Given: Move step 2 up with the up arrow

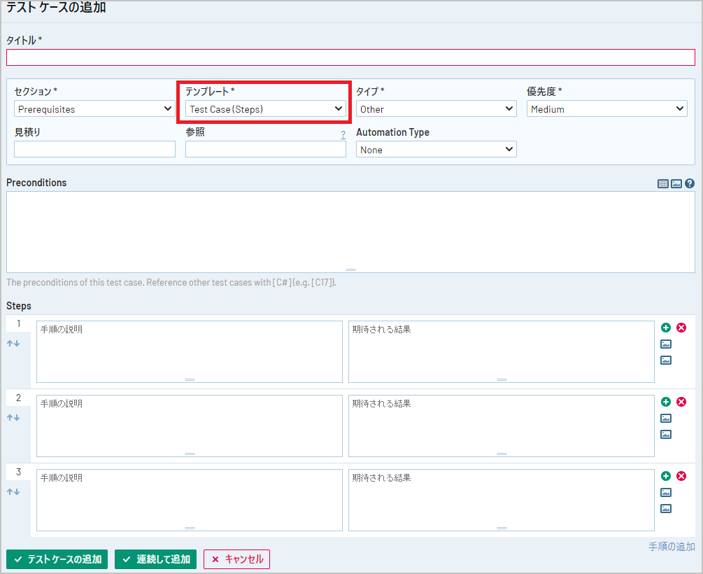Looking at the screenshot, I should (10, 418).
